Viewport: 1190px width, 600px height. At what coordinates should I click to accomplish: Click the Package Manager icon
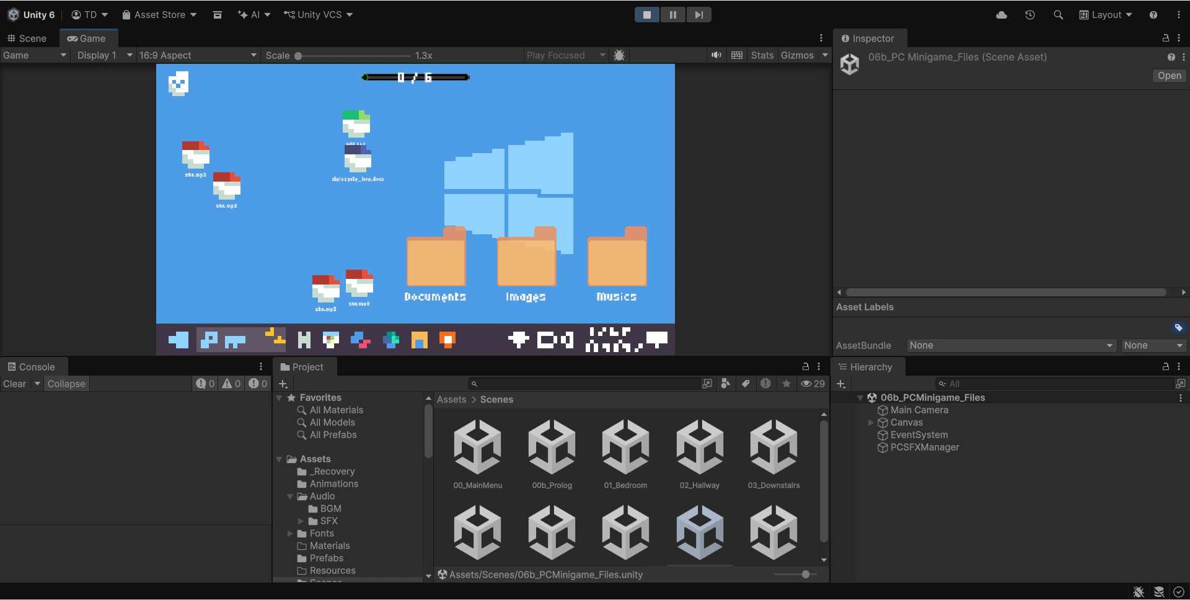click(x=218, y=15)
